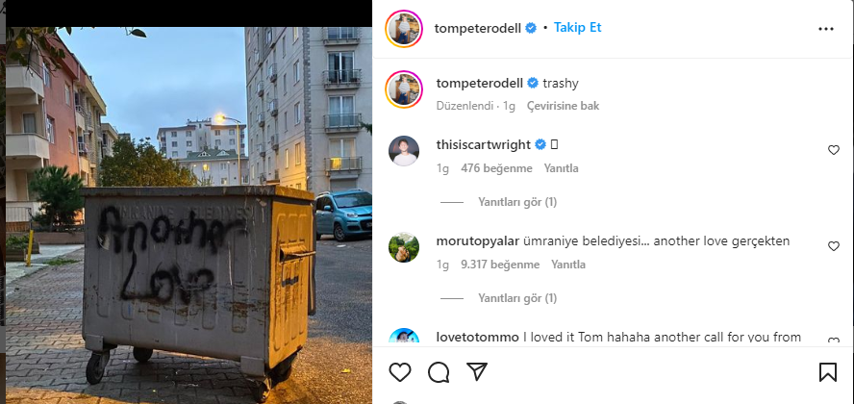This screenshot has width=854, height=404.
Task: Like the post with heart icon
Action: pos(400,372)
